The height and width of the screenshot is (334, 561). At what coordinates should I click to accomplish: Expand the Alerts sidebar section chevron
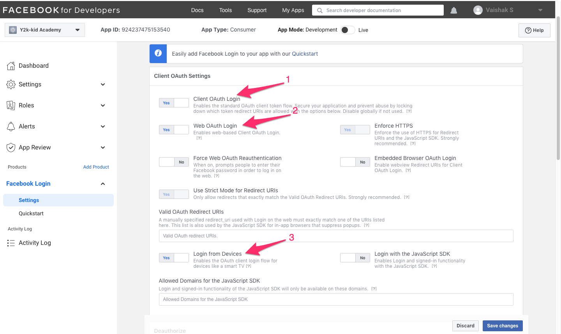pyautogui.click(x=103, y=127)
